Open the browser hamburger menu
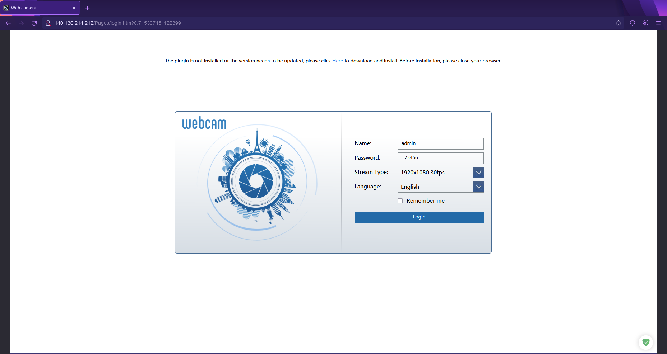The image size is (667, 354). pos(658,23)
